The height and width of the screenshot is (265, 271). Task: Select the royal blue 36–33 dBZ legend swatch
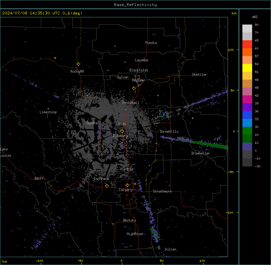(247, 115)
